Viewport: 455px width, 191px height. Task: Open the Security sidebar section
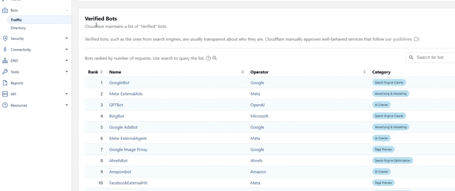point(17,39)
